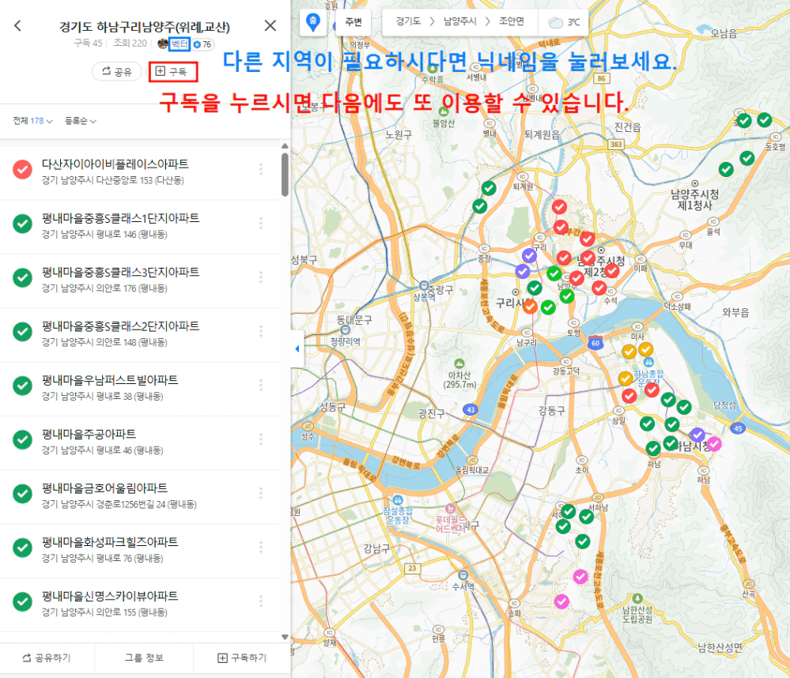Click 공유하기 at panel bottom
The height and width of the screenshot is (678, 790).
tap(47, 658)
